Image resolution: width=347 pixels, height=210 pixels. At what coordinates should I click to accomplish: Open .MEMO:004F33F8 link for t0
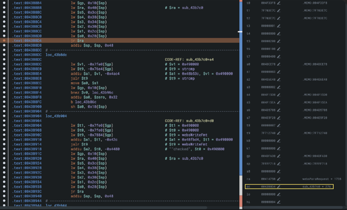315,3
